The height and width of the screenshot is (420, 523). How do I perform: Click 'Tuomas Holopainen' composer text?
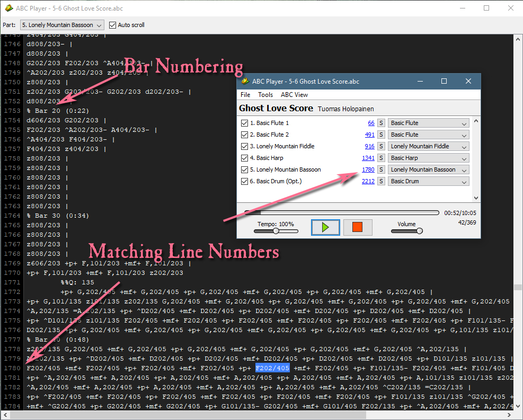click(346, 109)
